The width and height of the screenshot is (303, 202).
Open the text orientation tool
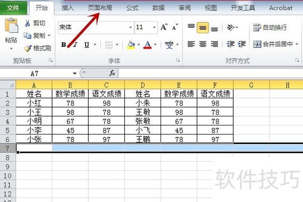[231, 28]
